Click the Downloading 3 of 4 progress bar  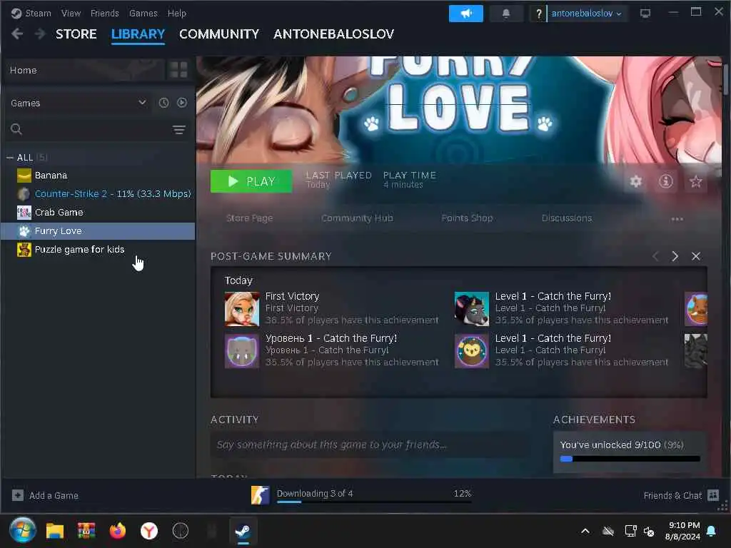click(374, 502)
